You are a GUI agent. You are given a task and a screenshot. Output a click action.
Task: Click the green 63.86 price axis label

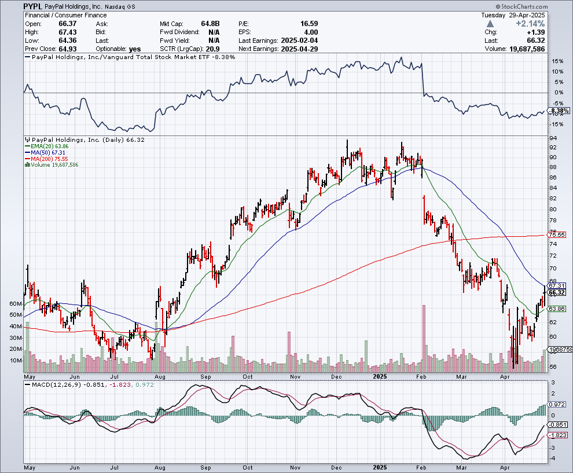[557, 309]
